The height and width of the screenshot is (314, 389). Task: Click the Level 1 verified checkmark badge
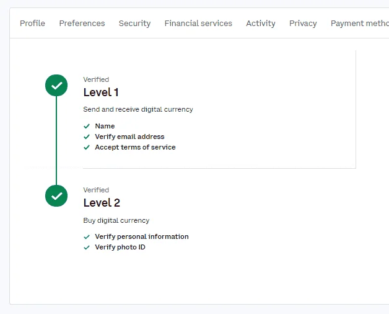point(56,85)
